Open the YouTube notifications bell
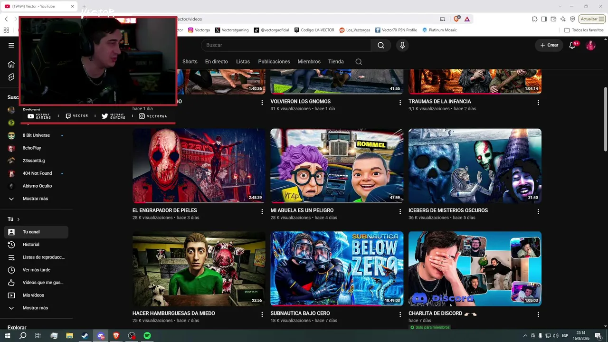Screen dimensions: 608x342 click(x=573, y=45)
